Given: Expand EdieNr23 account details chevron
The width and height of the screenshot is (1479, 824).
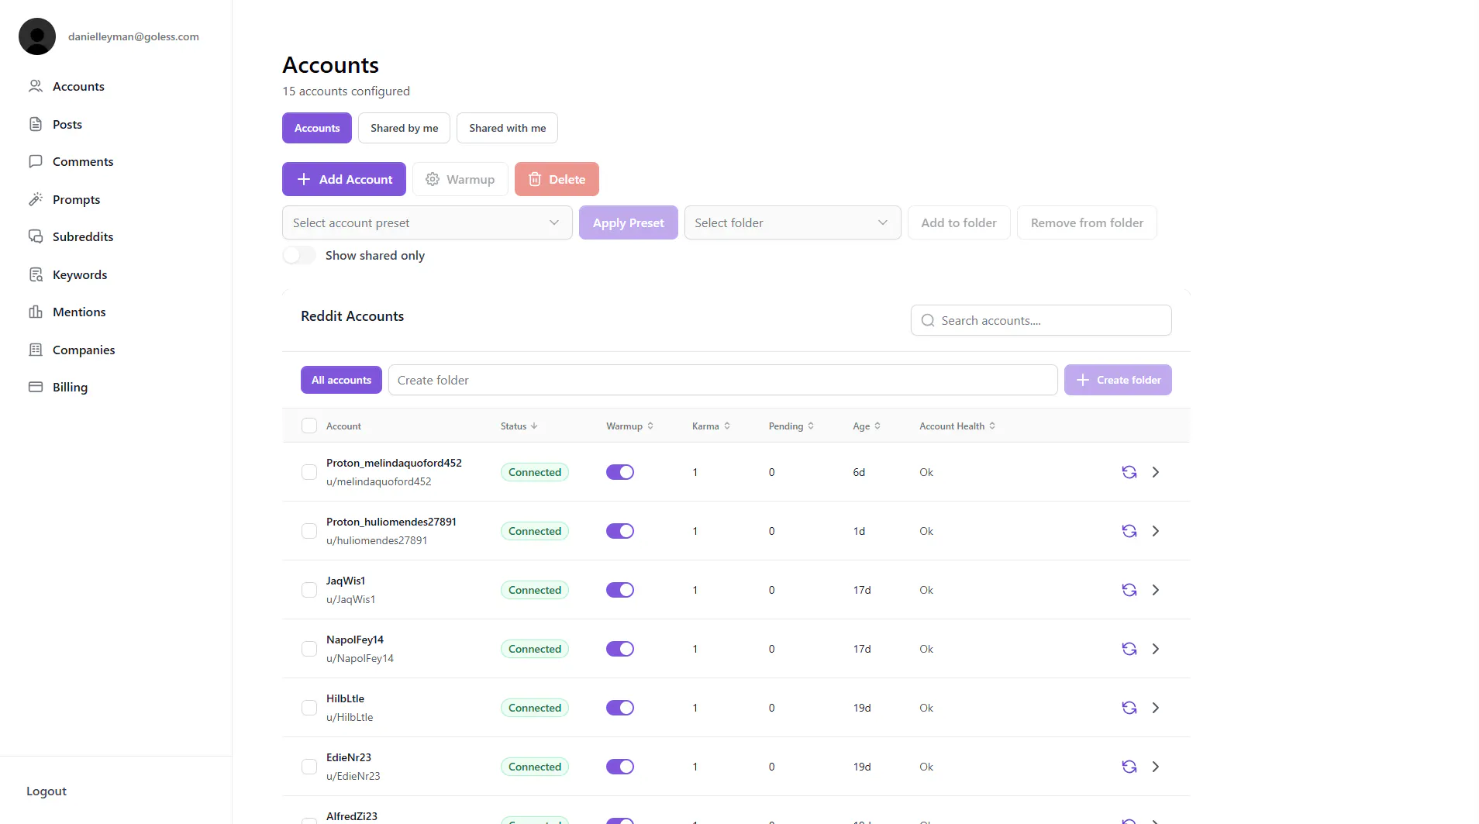Looking at the screenshot, I should coord(1156,767).
